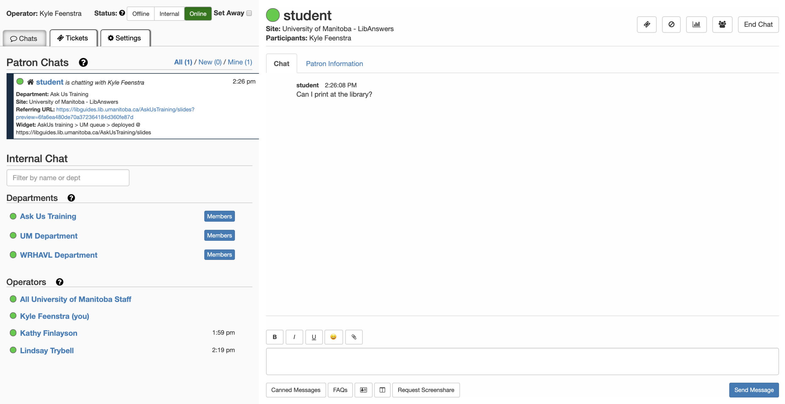785x404 pixels.
Task: Click the contact card icon button
Action: click(x=363, y=390)
